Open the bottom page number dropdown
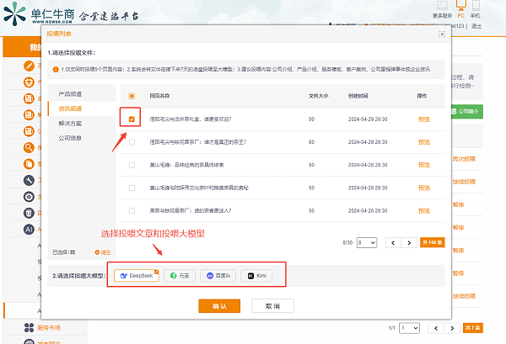Image resolution: width=506 pixels, height=344 pixels. coord(409,328)
